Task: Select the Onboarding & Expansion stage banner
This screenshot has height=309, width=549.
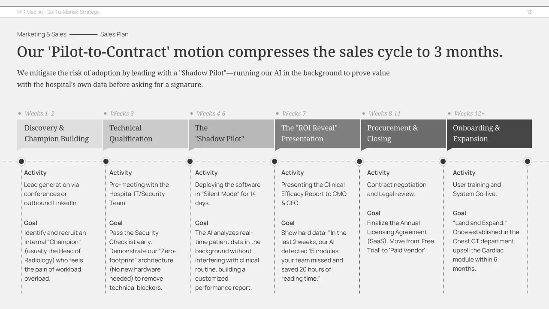Action: (x=489, y=133)
